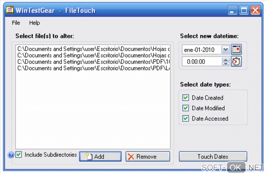Toggle Include Subdirectories checkbox
267x174 pixels.
click(x=19, y=155)
